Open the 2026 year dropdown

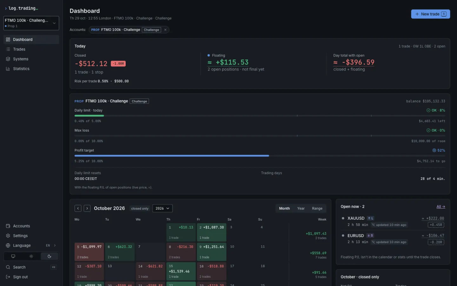click(162, 208)
